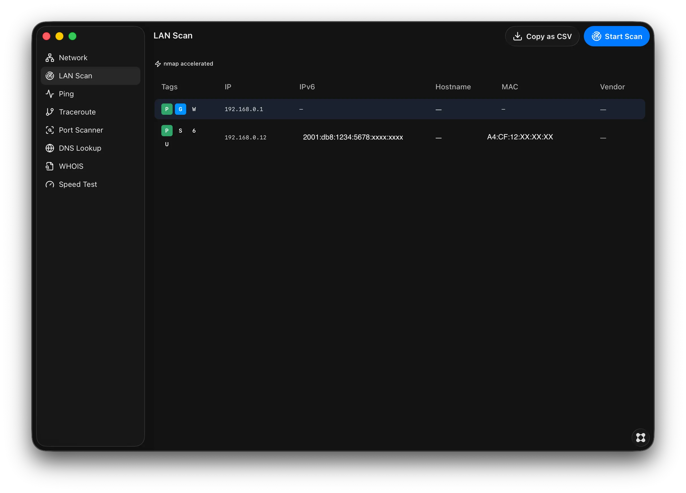
Task: Switch to the Speed Test page
Action: coord(91,185)
